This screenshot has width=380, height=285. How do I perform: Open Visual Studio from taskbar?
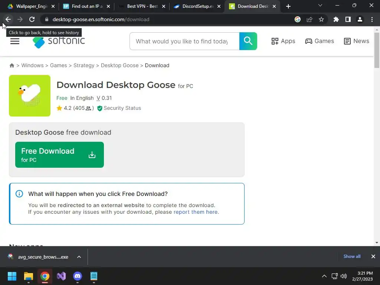pos(61,276)
